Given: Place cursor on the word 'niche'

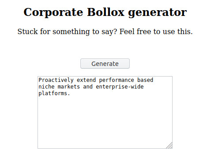Looking at the screenshot, I should 46,87.
